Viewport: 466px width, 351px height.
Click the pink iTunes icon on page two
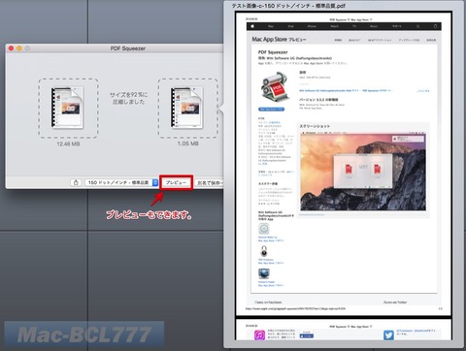tap(259, 335)
